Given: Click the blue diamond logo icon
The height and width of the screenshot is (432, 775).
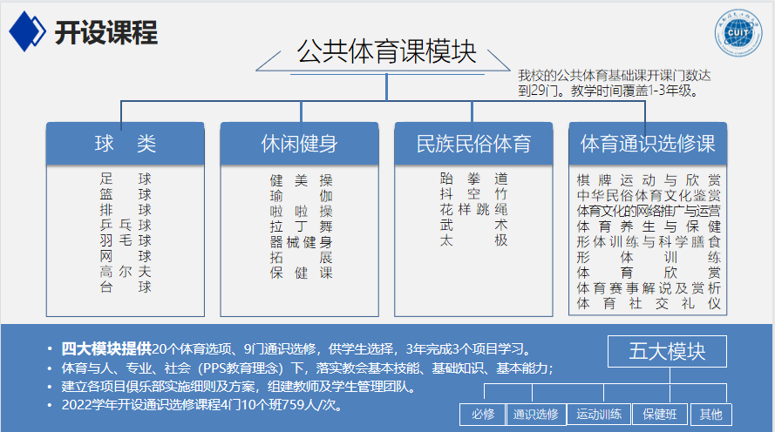Looking at the screenshot, I should click(x=26, y=31).
